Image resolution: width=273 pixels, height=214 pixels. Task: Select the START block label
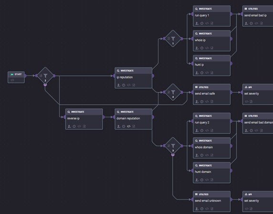tap(18, 75)
